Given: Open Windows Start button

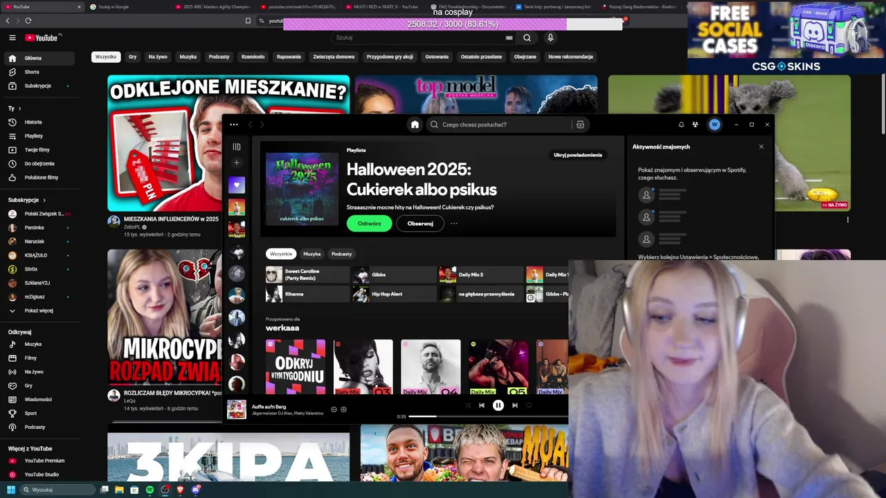Looking at the screenshot, I should click(10, 490).
